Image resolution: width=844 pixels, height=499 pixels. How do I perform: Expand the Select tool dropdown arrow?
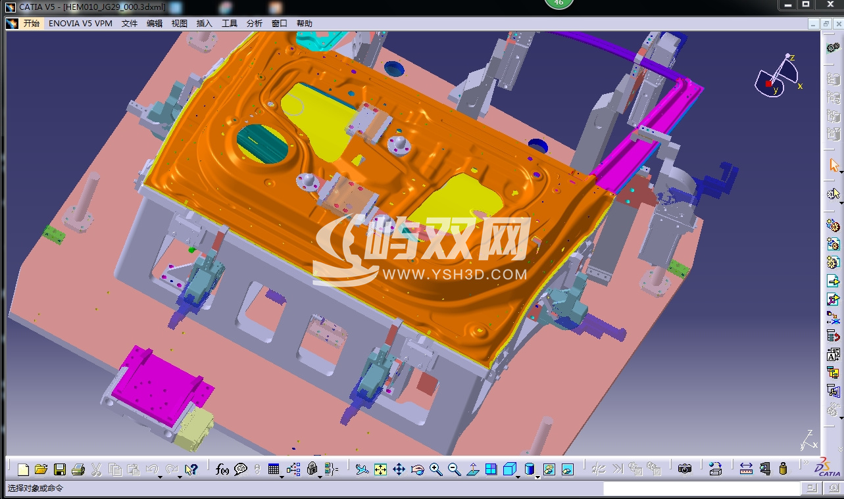coord(841,172)
